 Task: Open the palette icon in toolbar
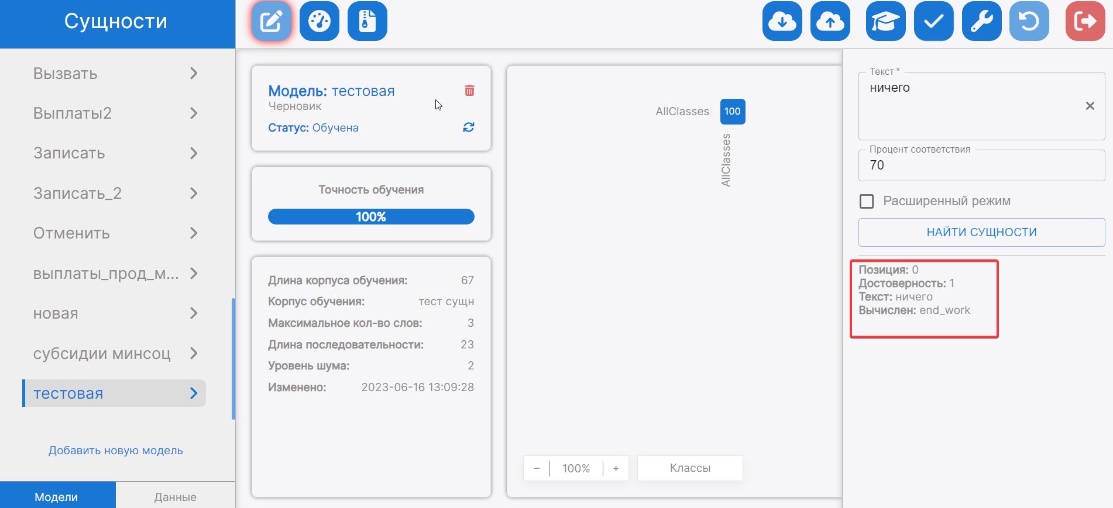pos(320,22)
